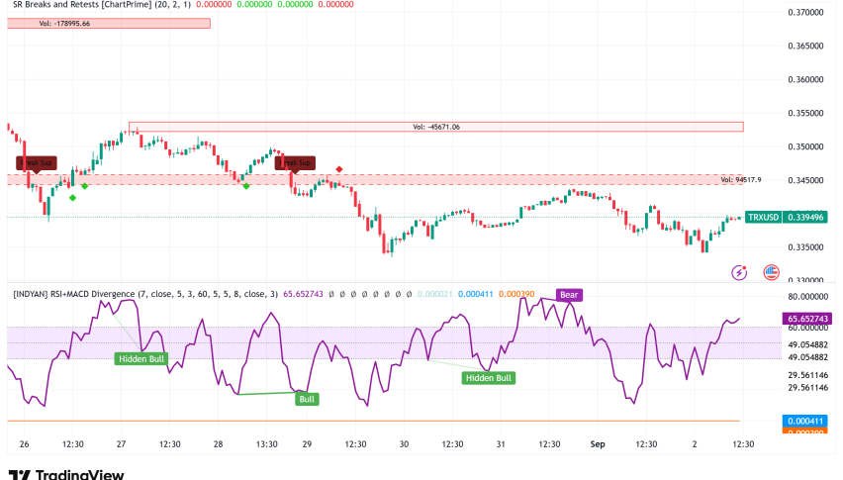Click the orange 0.000390 legend value
843x480 pixels.
516,294
